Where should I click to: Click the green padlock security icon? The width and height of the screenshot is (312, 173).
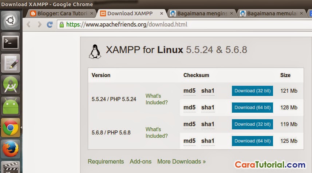[62, 25]
